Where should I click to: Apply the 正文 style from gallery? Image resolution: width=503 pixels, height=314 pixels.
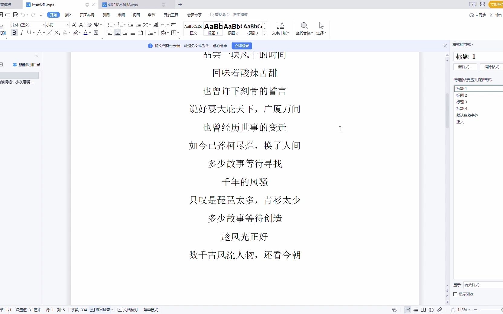pyautogui.click(x=193, y=29)
